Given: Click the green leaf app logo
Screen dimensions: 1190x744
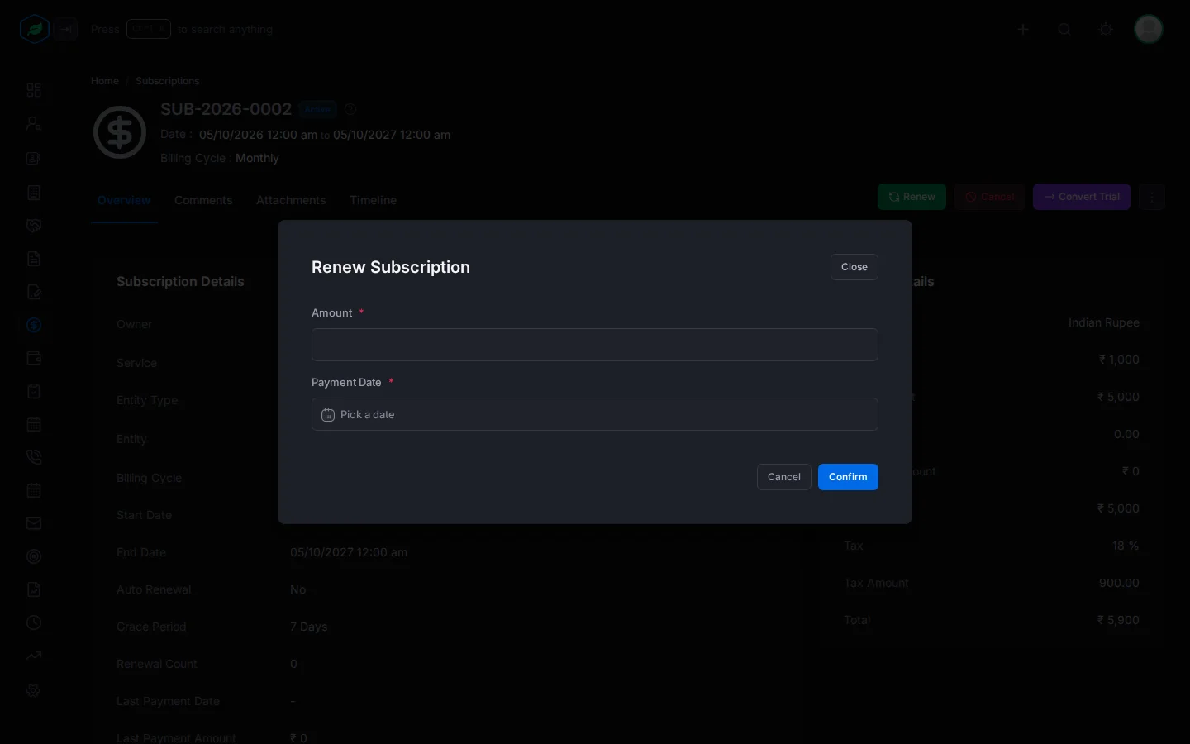Looking at the screenshot, I should point(35,29).
